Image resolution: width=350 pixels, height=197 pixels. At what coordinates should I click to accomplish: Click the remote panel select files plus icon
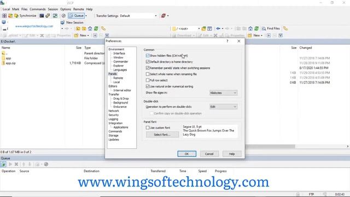click(269, 35)
